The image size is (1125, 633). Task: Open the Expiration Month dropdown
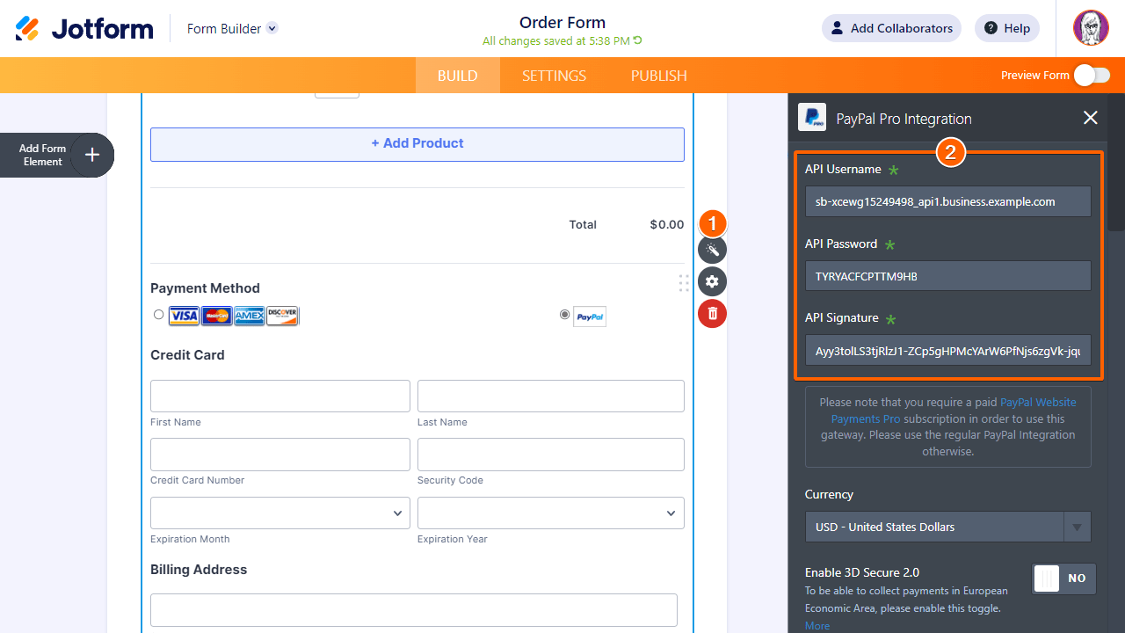point(280,513)
